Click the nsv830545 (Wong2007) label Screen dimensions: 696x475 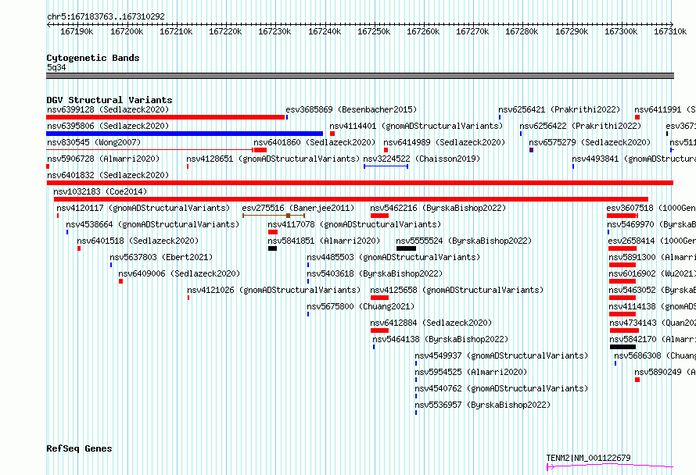[x=94, y=142]
